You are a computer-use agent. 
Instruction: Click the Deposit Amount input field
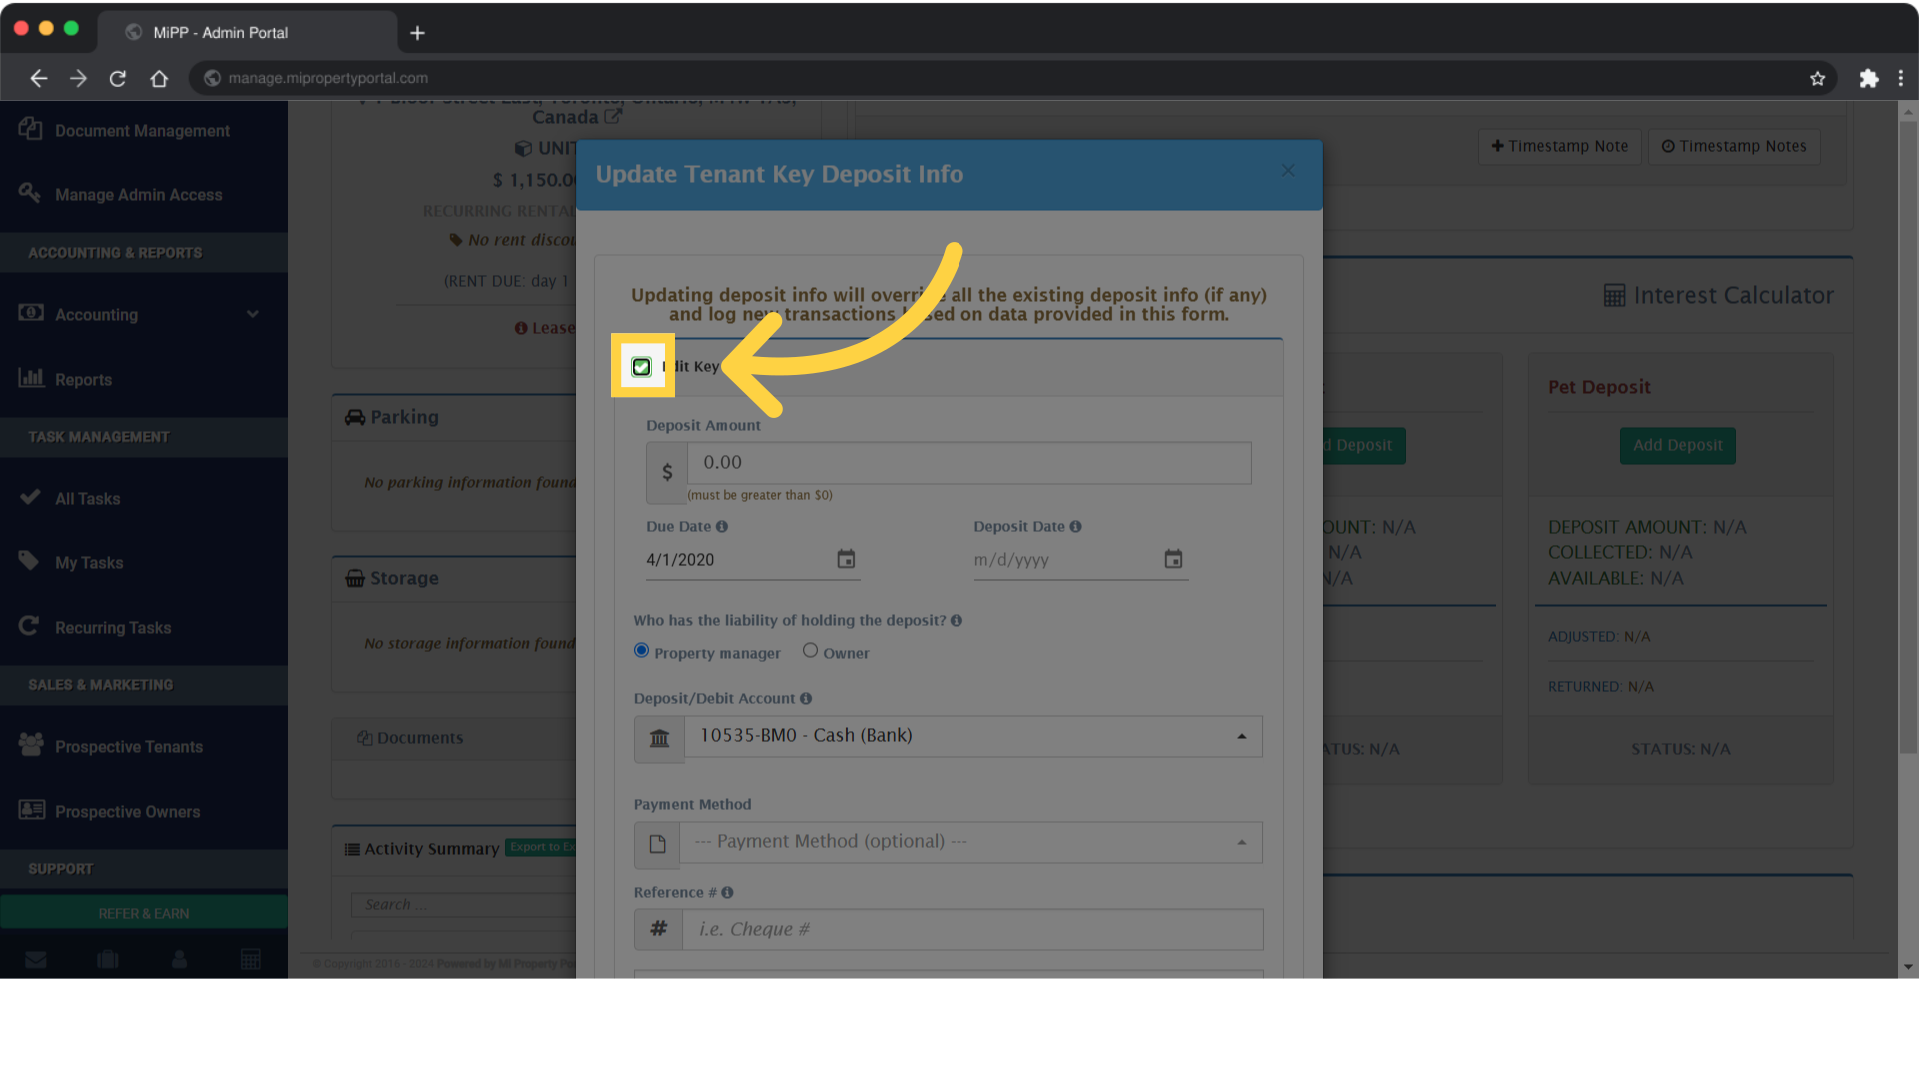968,463
